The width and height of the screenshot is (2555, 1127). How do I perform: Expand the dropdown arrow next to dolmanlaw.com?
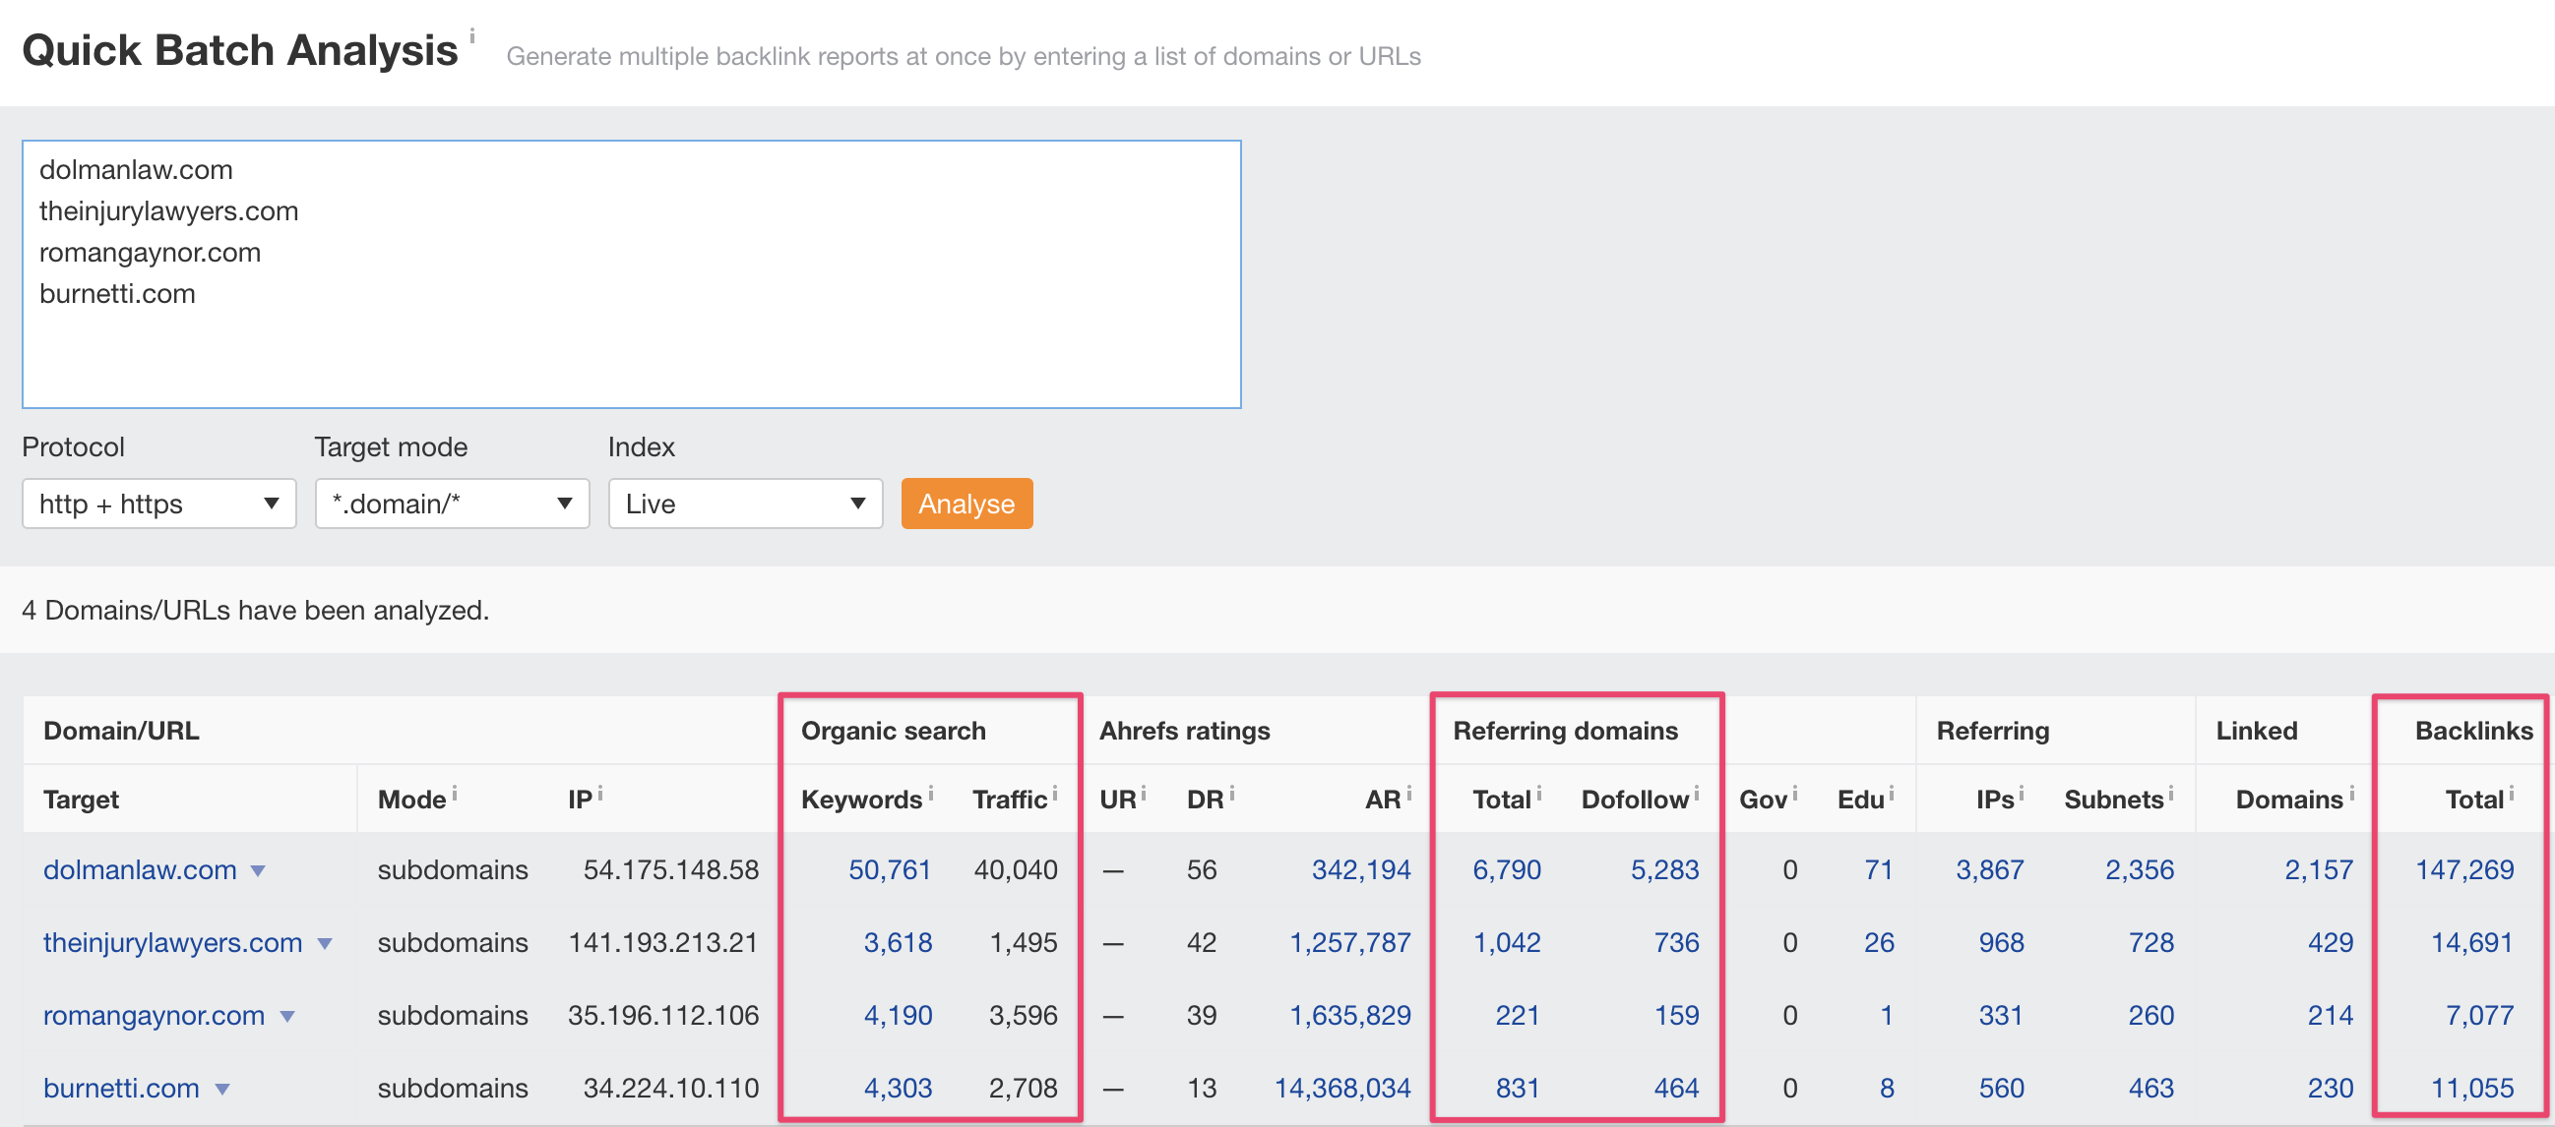pos(258,871)
